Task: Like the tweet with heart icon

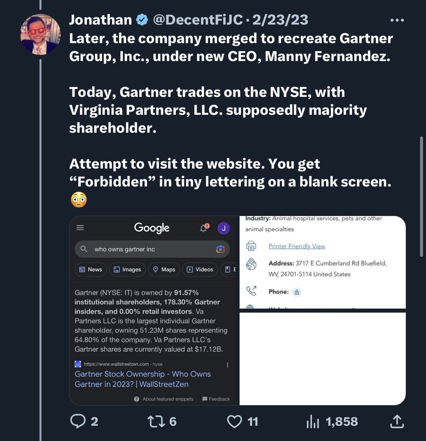Action: (x=235, y=421)
